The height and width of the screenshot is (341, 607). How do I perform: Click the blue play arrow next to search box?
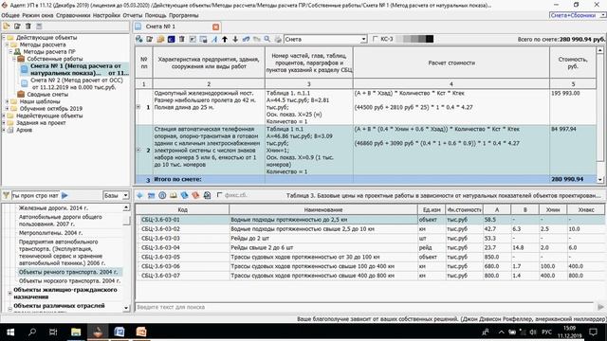64,195
